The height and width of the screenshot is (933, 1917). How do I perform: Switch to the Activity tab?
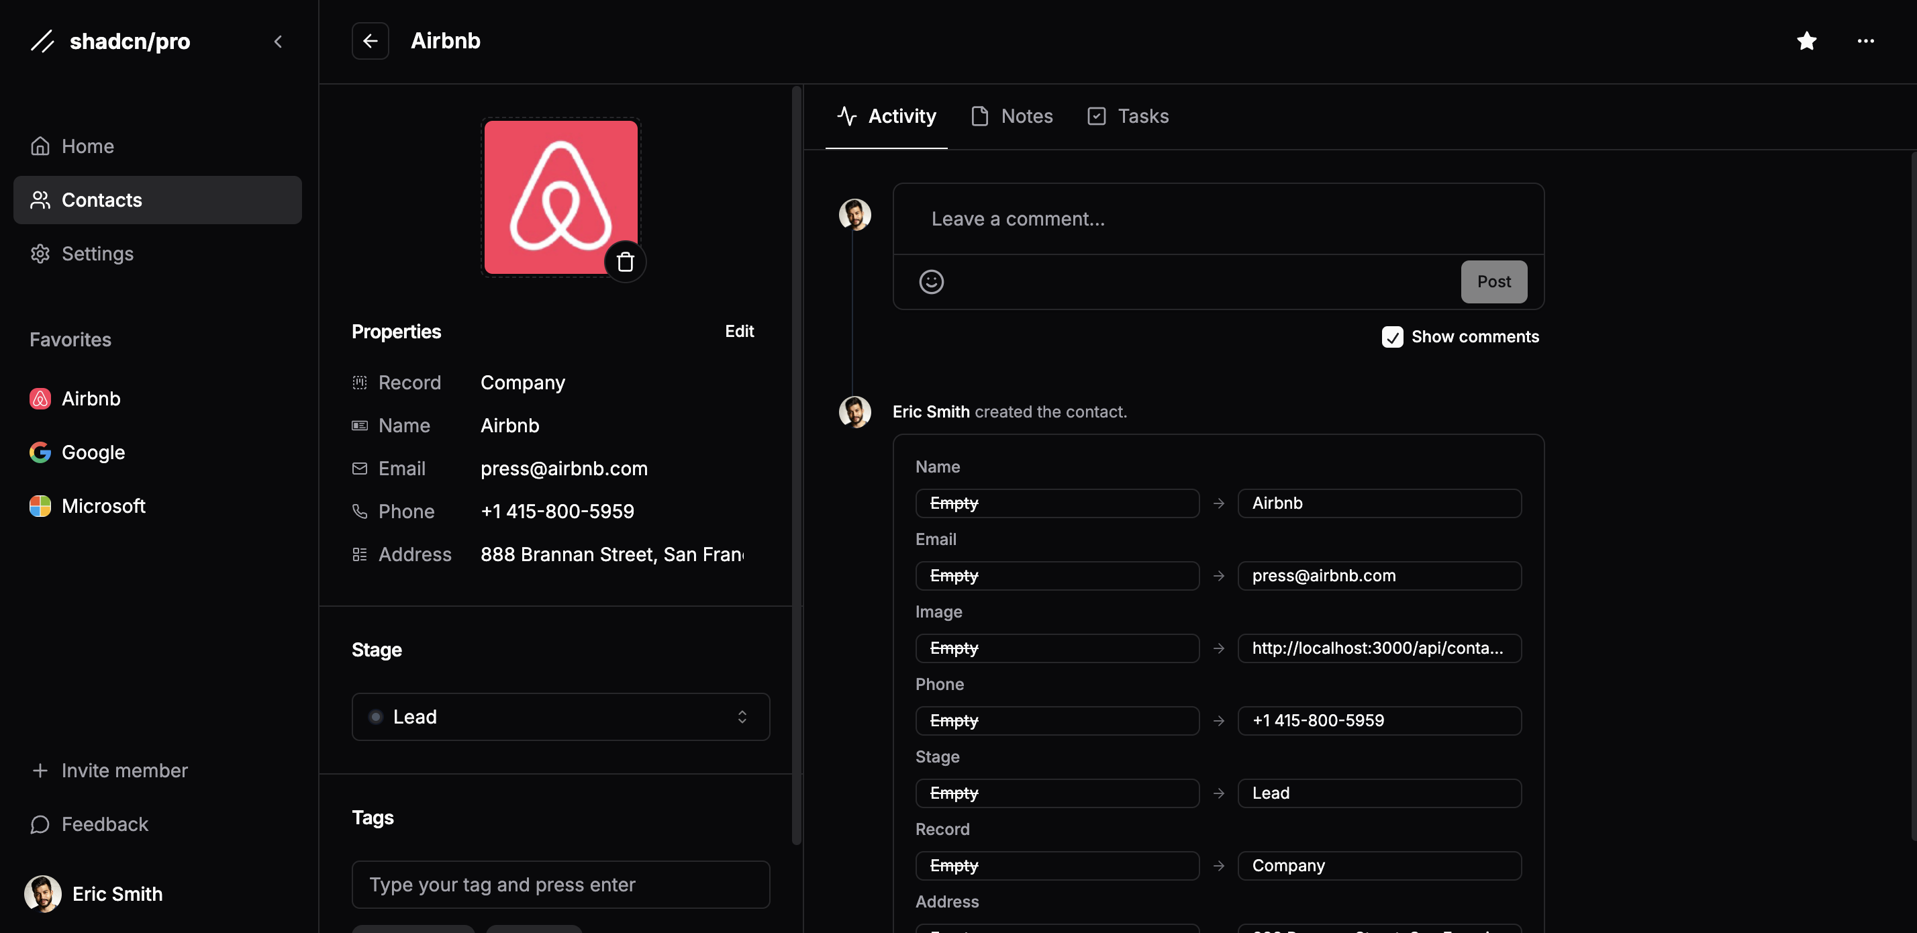886,117
